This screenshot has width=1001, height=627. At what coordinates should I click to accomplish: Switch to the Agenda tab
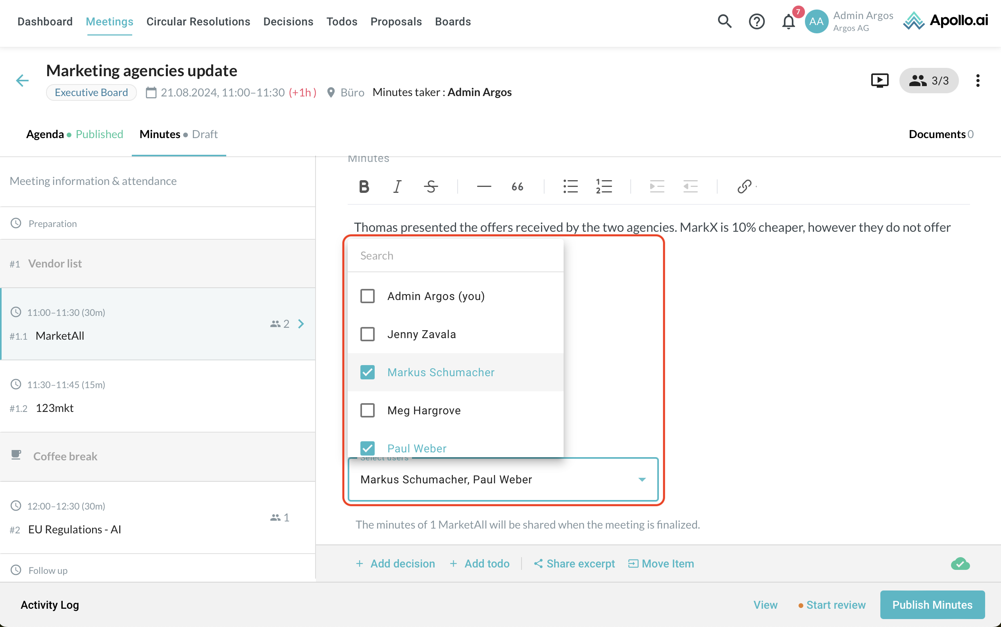(45, 135)
